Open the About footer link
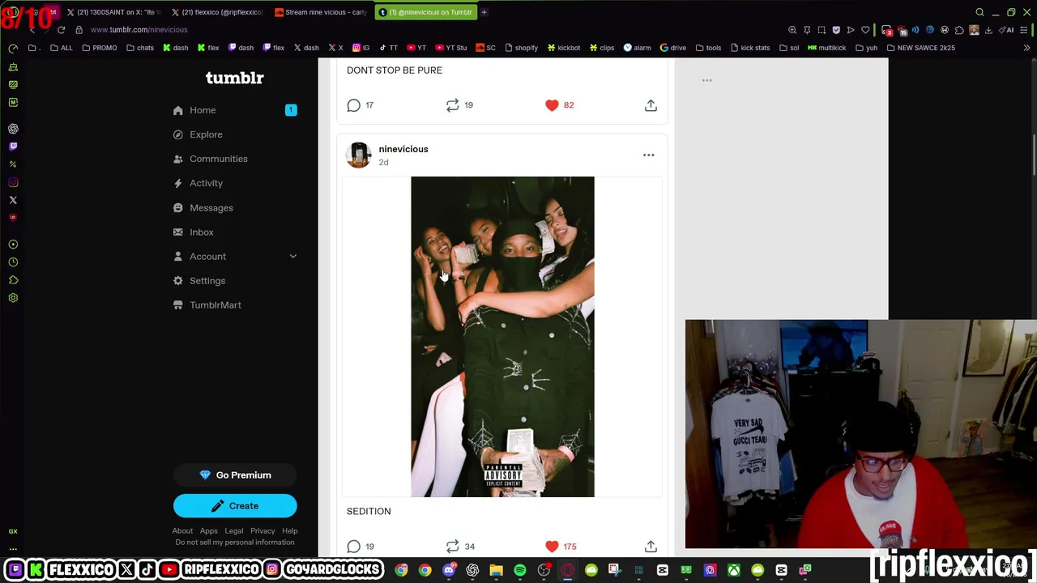This screenshot has width=1037, height=583. coord(182,531)
